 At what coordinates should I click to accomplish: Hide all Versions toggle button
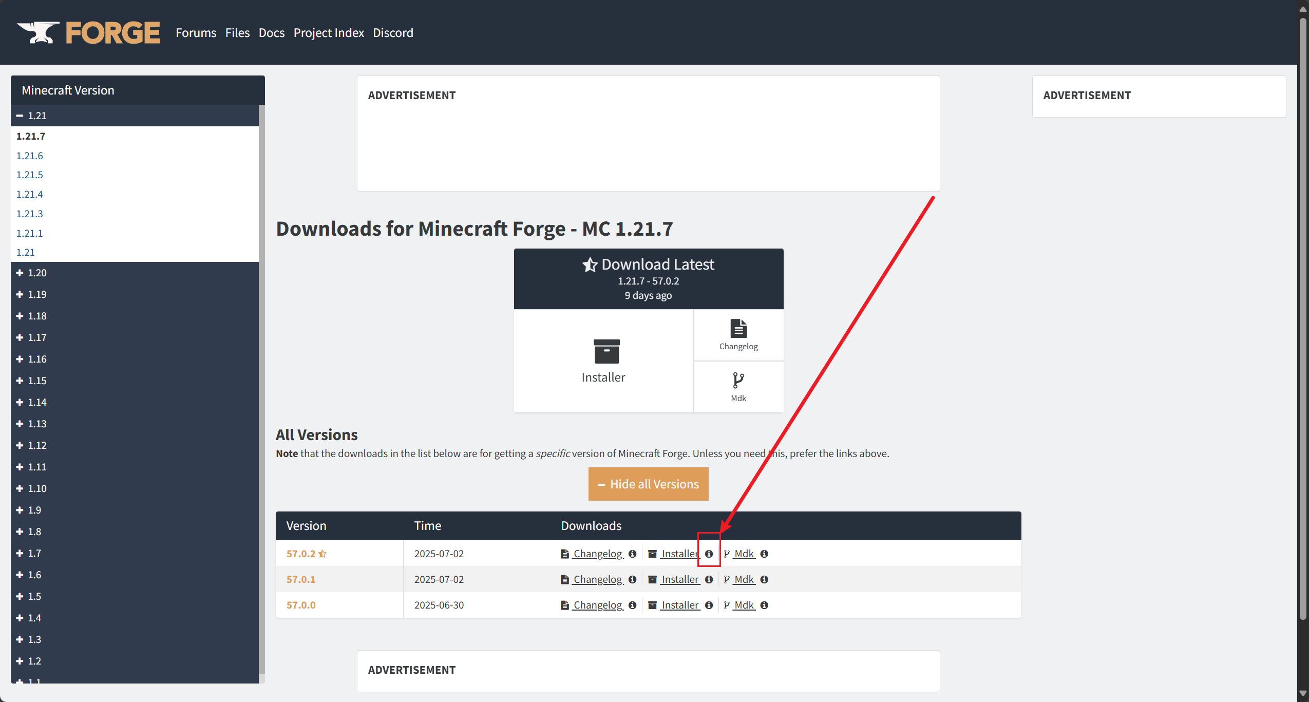pos(648,484)
